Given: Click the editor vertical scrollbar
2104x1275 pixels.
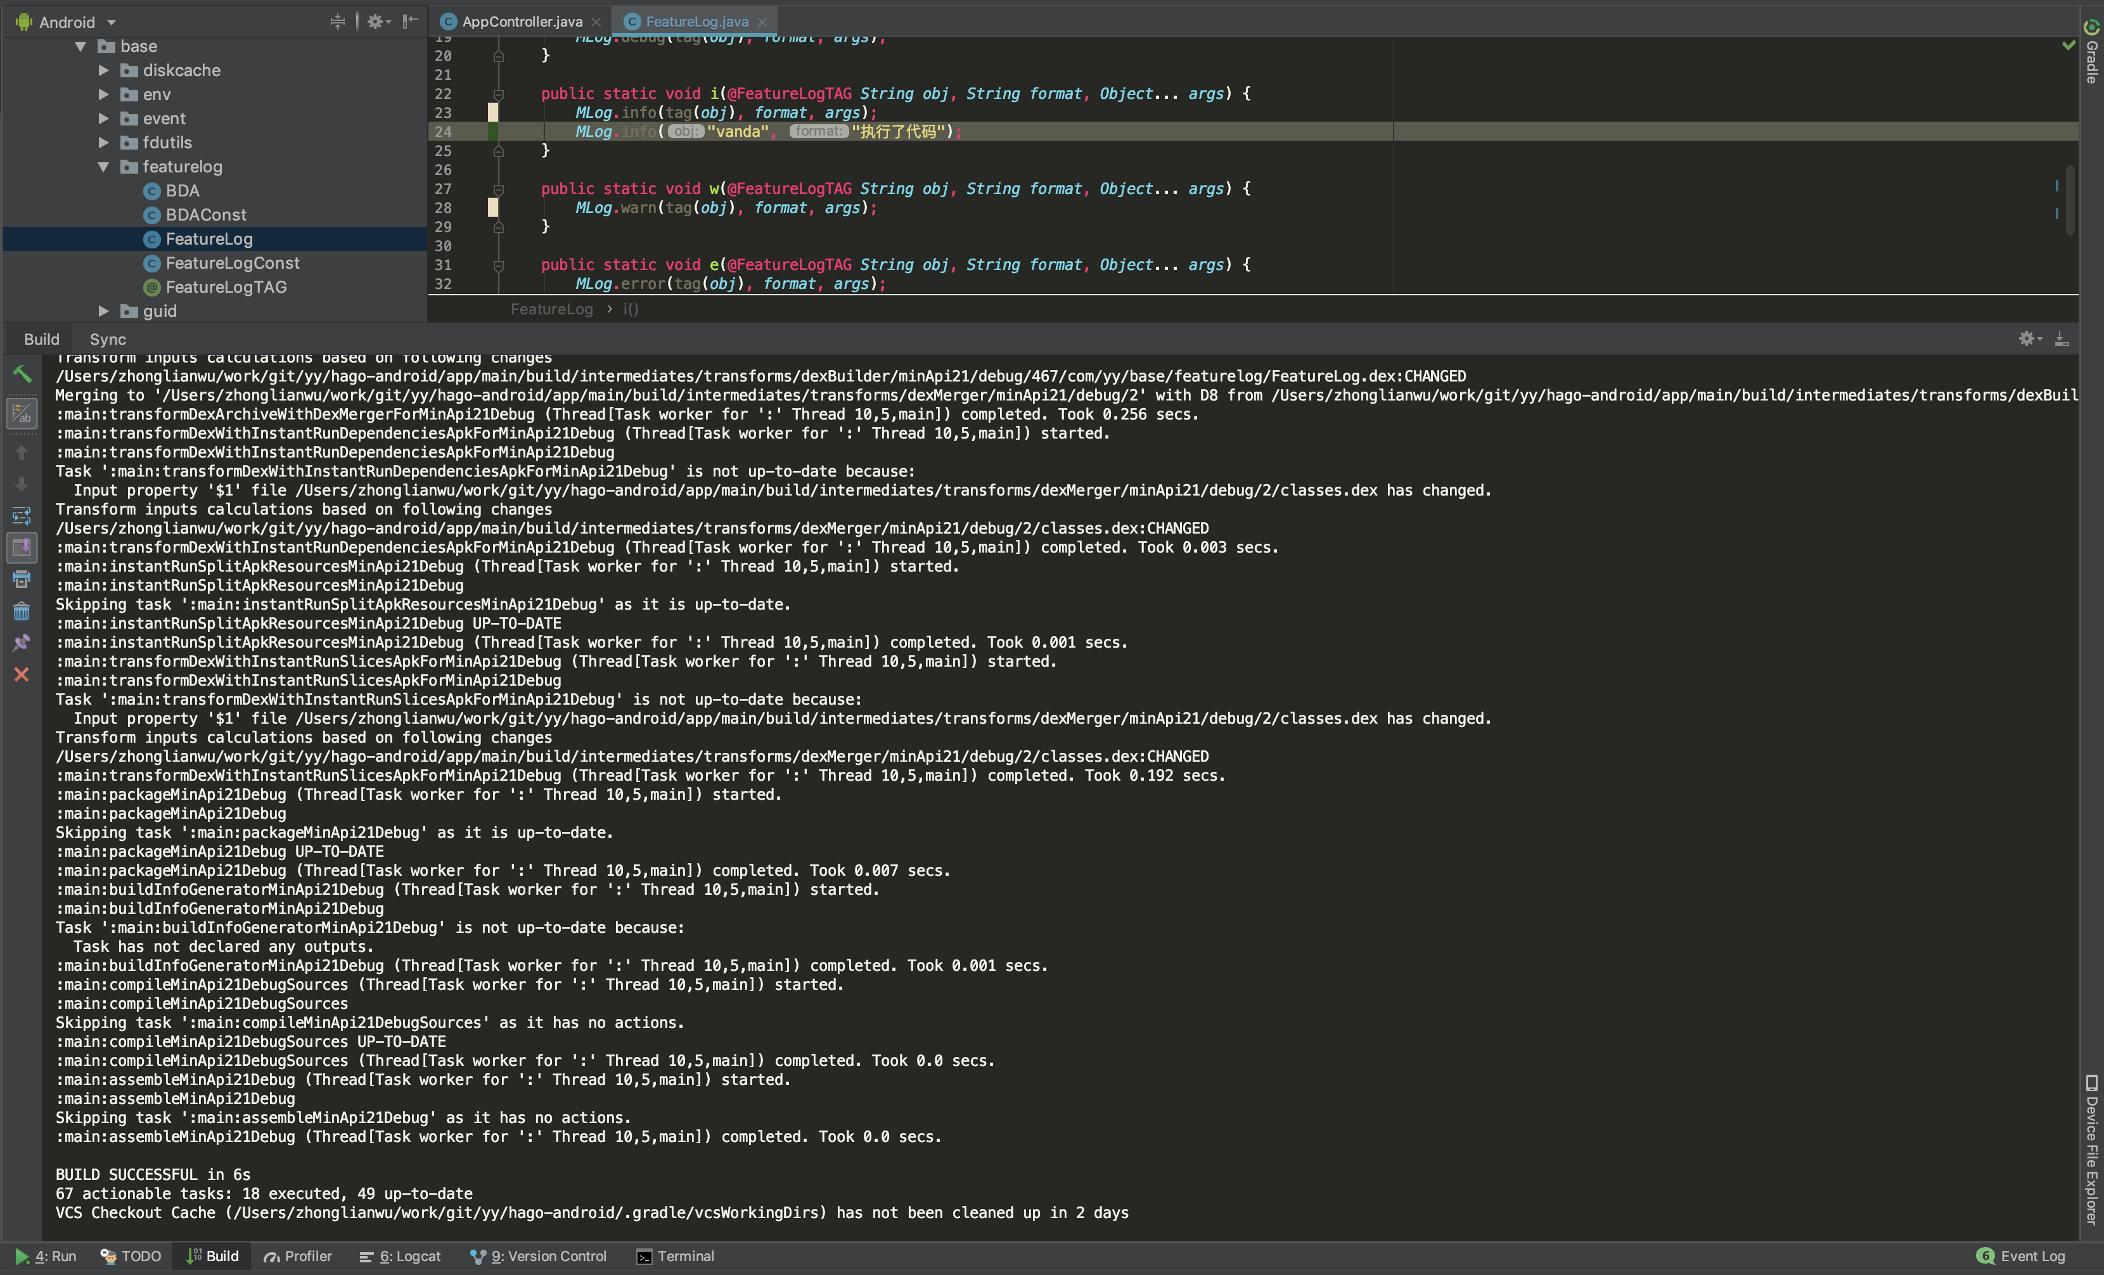Looking at the screenshot, I should tap(2070, 201).
